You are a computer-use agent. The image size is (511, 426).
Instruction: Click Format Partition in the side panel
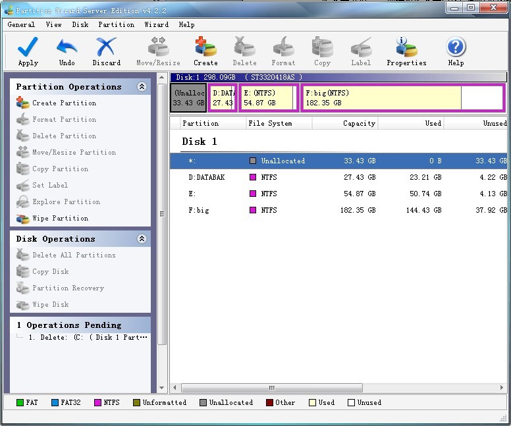tap(56, 119)
